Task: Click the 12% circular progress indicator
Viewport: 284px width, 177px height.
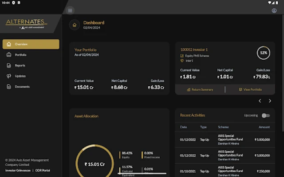Action: point(264,53)
